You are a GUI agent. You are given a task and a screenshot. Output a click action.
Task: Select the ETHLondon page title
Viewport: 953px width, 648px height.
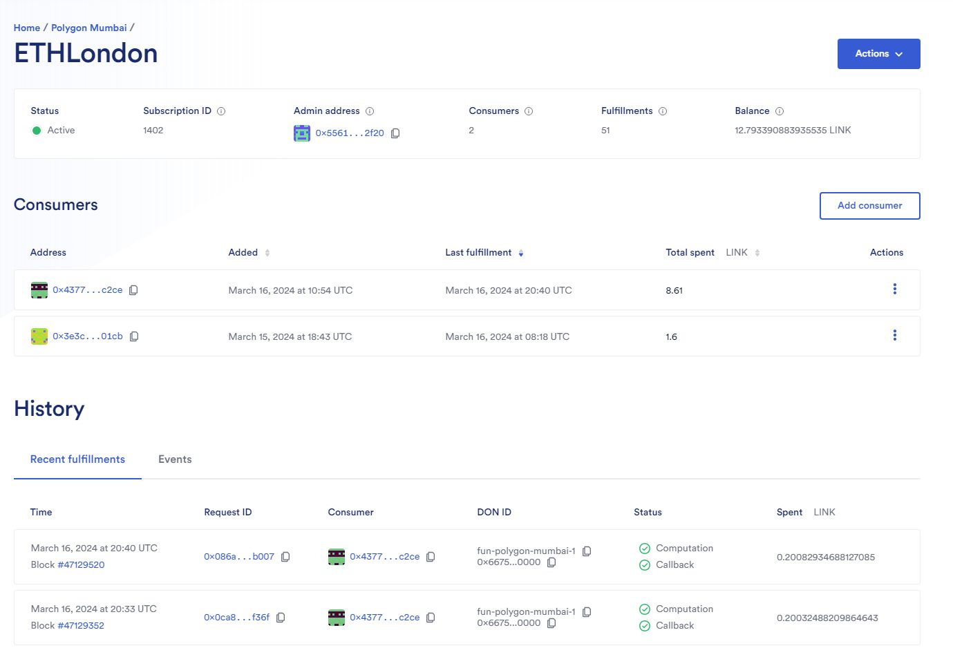tap(86, 53)
